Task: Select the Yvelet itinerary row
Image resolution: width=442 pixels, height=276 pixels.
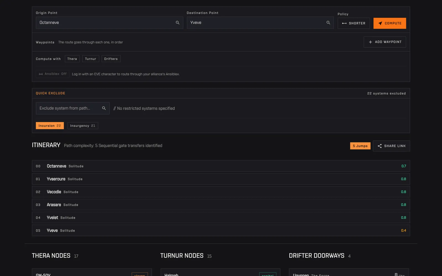Action: (221, 217)
